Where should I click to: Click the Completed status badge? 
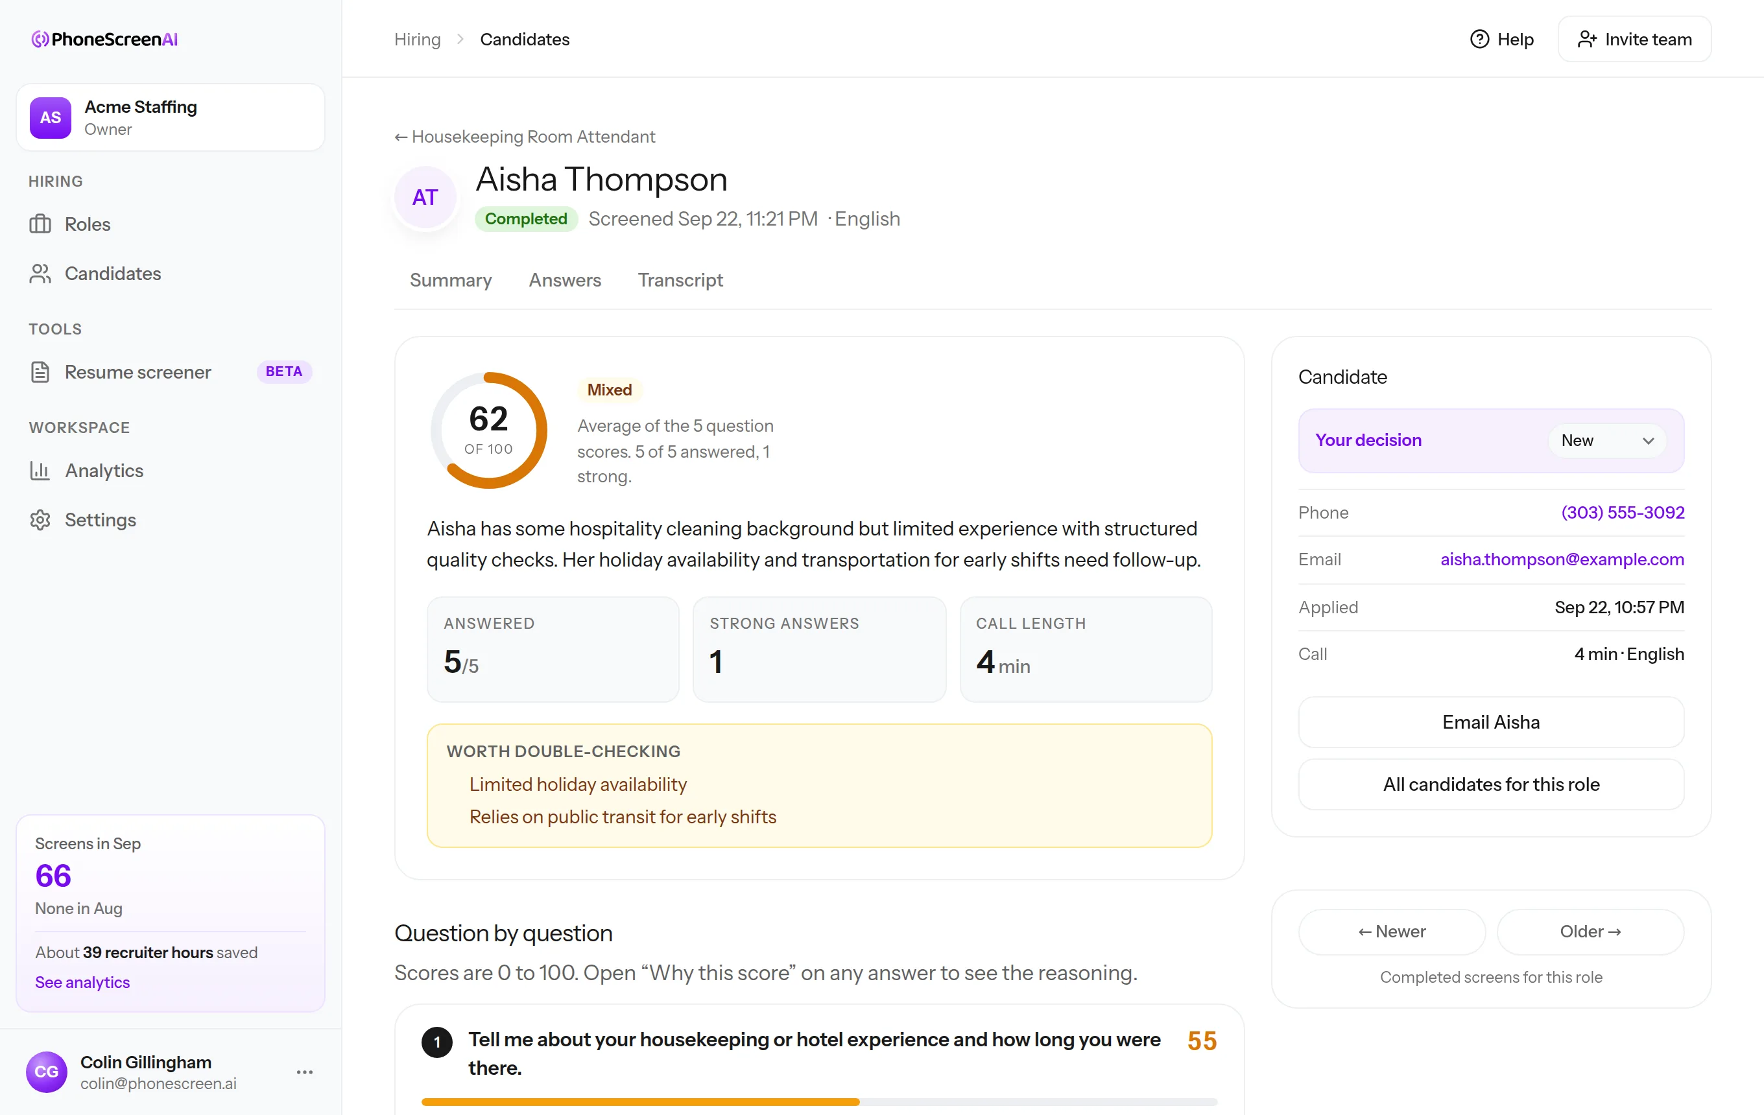[525, 218]
